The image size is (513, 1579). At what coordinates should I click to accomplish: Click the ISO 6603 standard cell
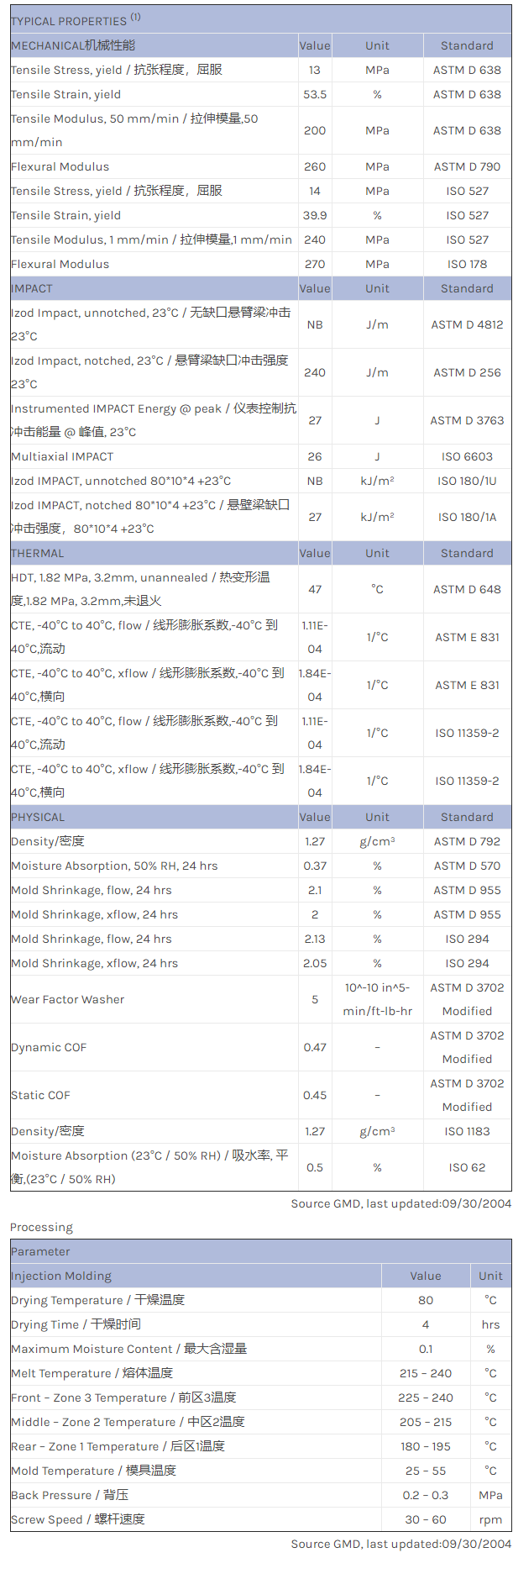point(467,456)
